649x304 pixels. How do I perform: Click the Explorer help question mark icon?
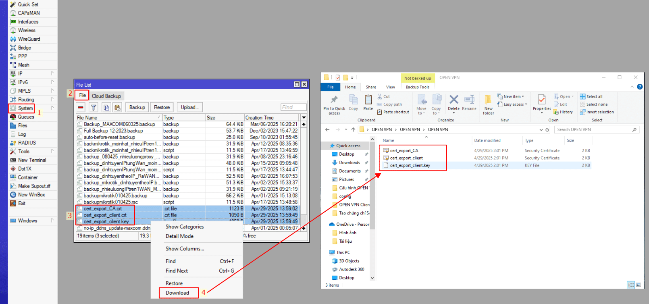(x=640, y=87)
